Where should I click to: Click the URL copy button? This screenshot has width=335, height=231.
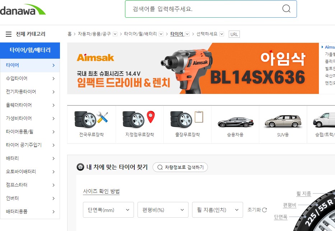point(234,34)
